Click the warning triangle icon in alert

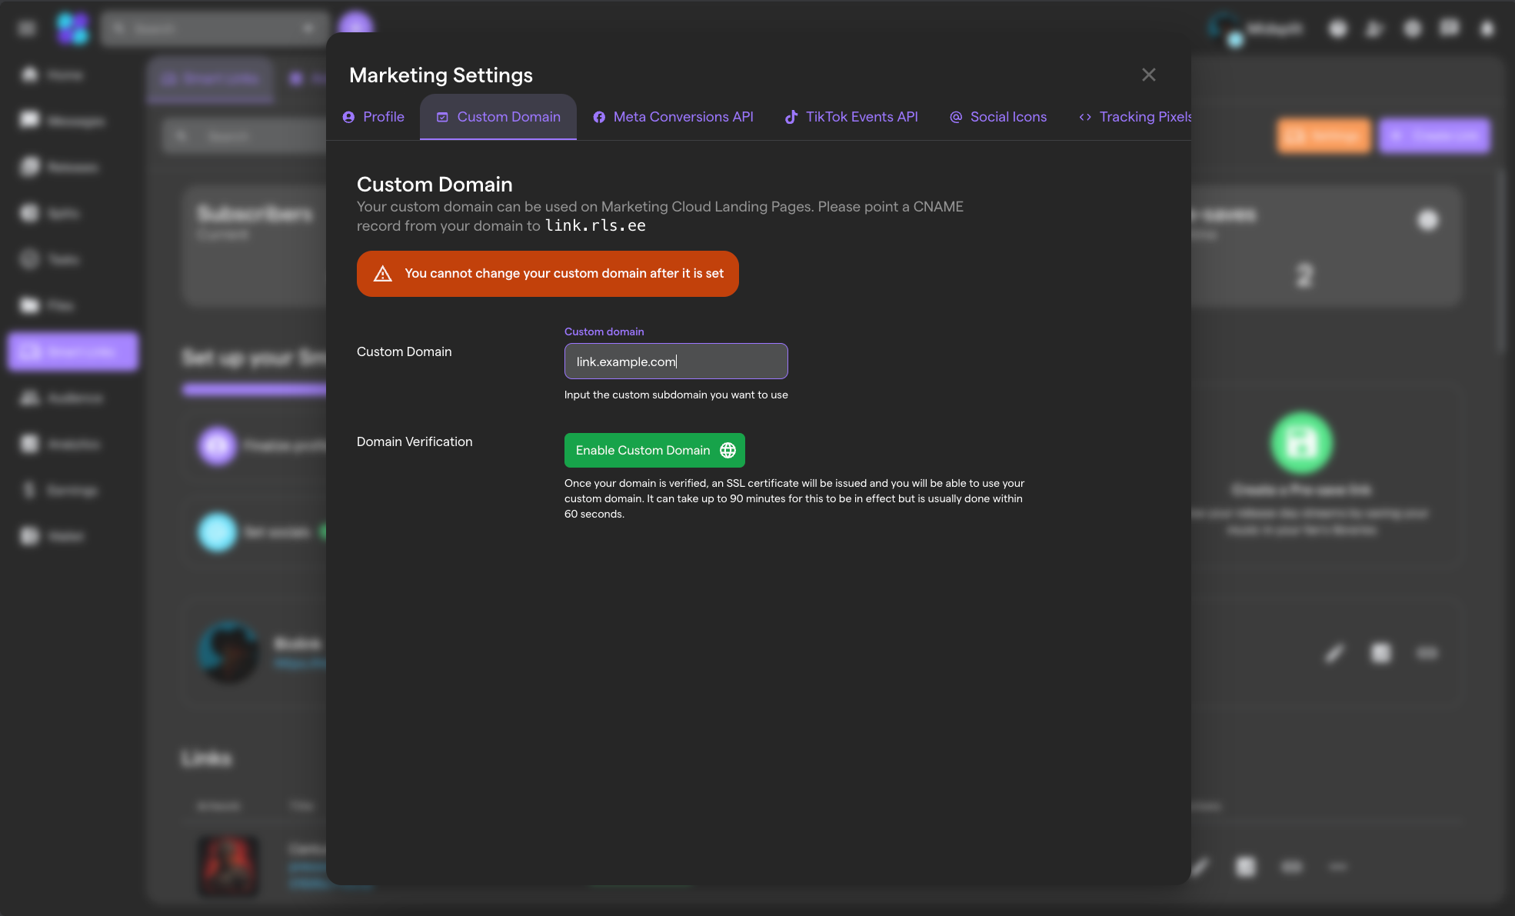[x=383, y=274]
